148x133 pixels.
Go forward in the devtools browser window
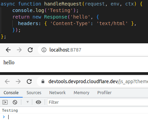coord(18,81)
